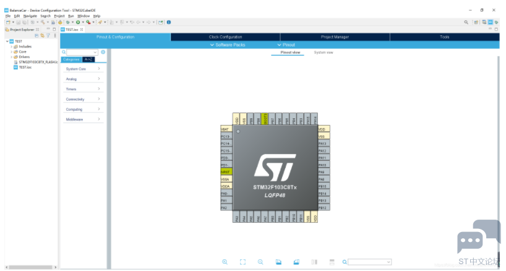Zoom out of the pinout view

pyautogui.click(x=260, y=262)
